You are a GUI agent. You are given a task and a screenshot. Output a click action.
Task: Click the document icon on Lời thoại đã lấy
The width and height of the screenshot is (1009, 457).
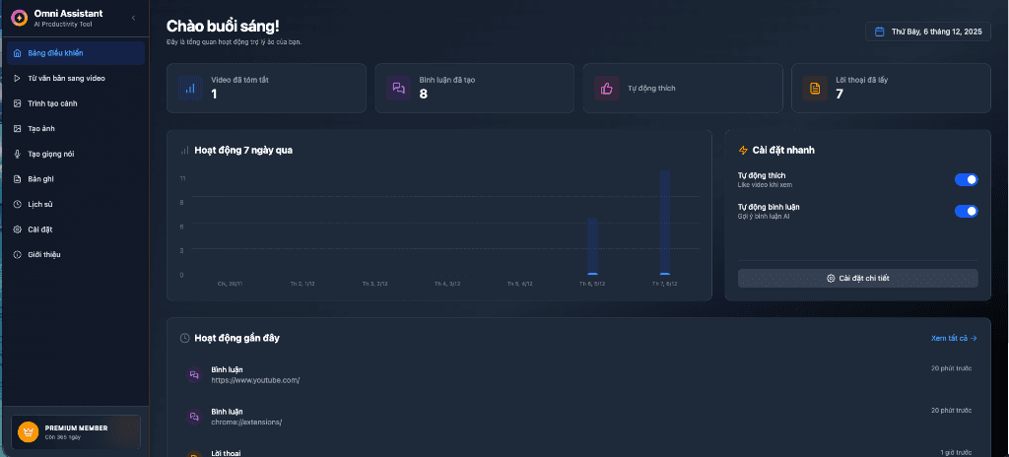click(x=815, y=89)
